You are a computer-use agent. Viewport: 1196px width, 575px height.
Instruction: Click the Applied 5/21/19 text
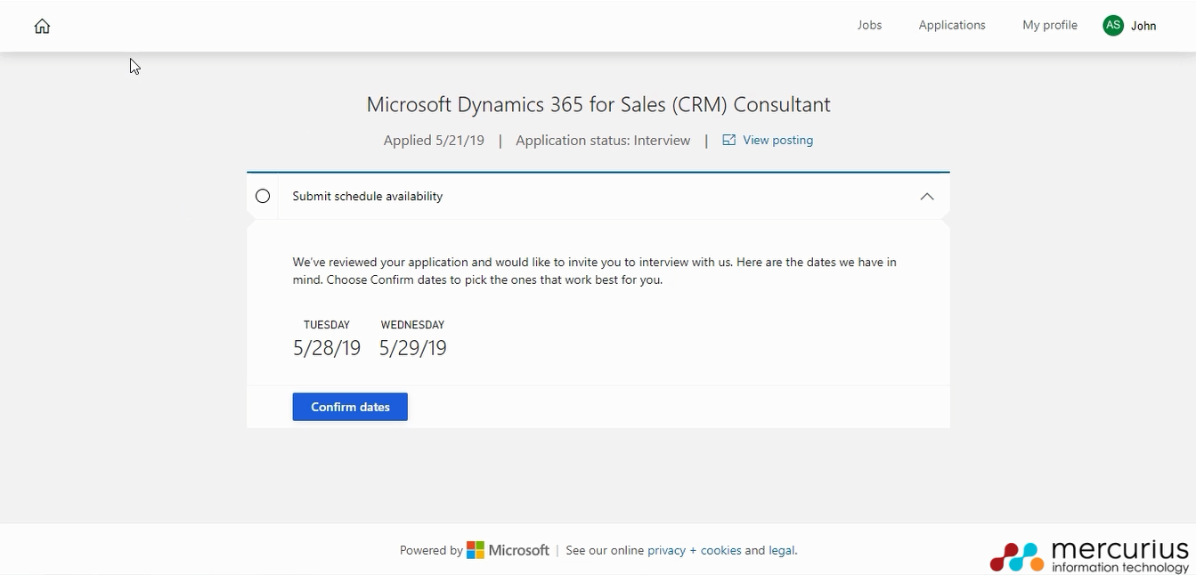tap(434, 140)
